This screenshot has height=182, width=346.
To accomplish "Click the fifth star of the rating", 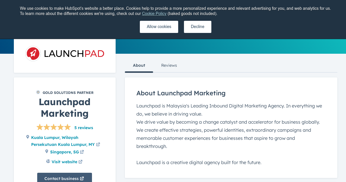I will 67,127.
